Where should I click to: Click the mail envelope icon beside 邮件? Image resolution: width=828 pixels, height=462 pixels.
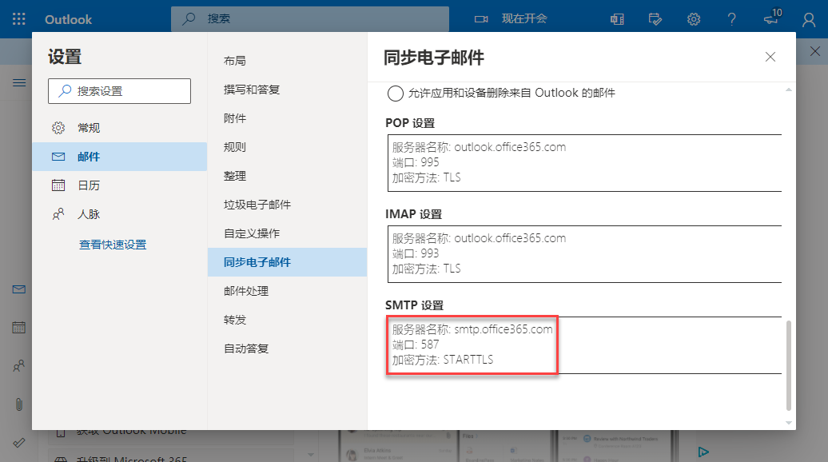[x=58, y=157]
